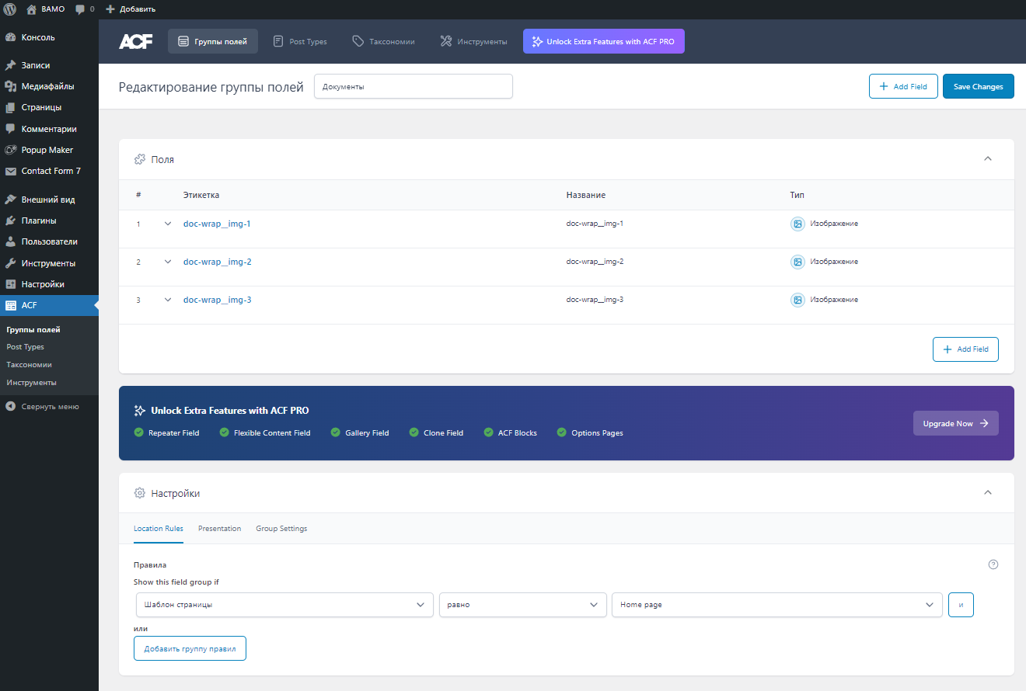This screenshot has width=1026, height=691.
Task: Open Медиафайлы media library in sidebar
Action: [49, 86]
